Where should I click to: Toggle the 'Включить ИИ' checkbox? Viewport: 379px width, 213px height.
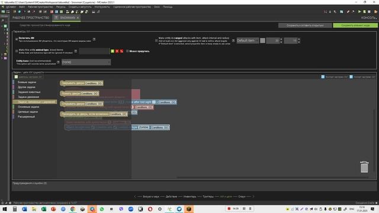[17, 39]
